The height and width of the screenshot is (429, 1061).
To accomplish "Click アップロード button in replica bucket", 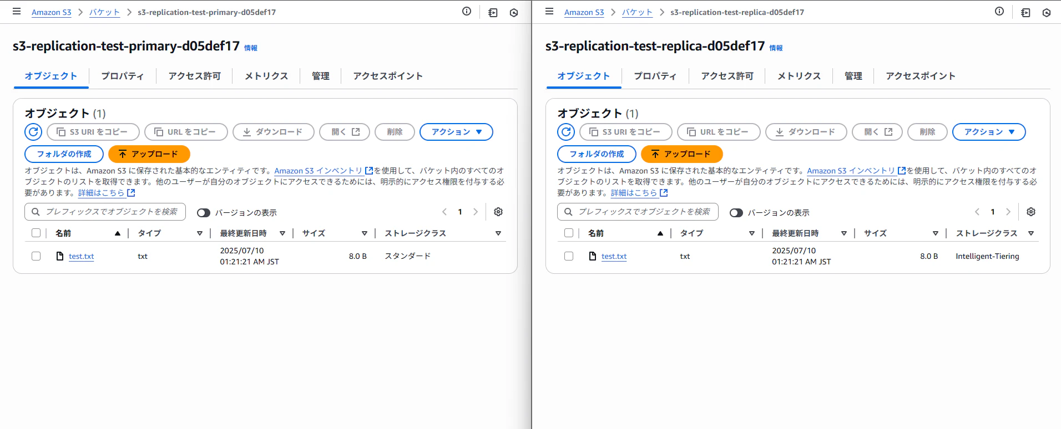I will pyautogui.click(x=682, y=154).
